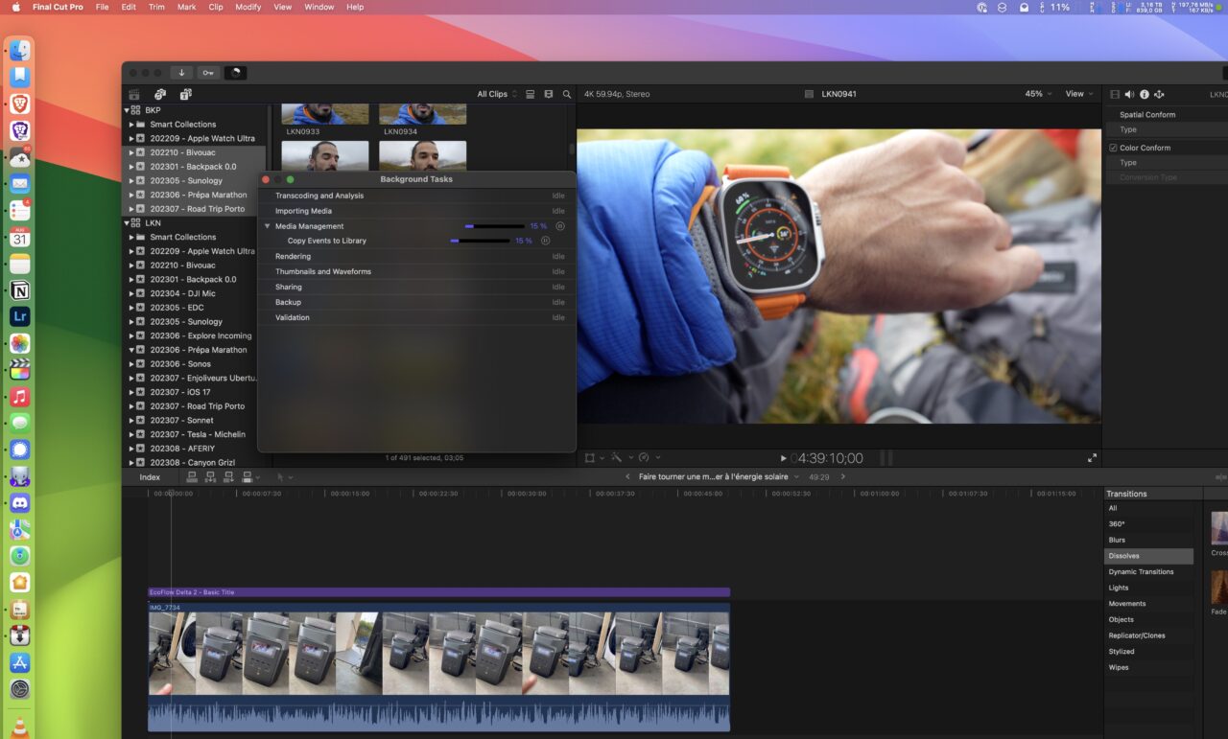Toggle the Background Tasks progress button
The image size is (1228, 739).
[235, 73]
